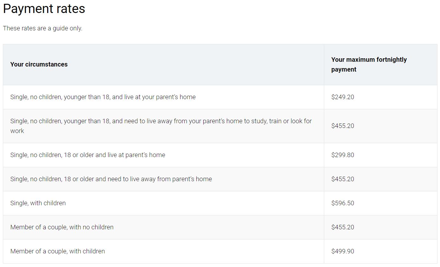Select $455.20 for 18 or older living away
Screen dimensions: 440x267
pos(343,179)
